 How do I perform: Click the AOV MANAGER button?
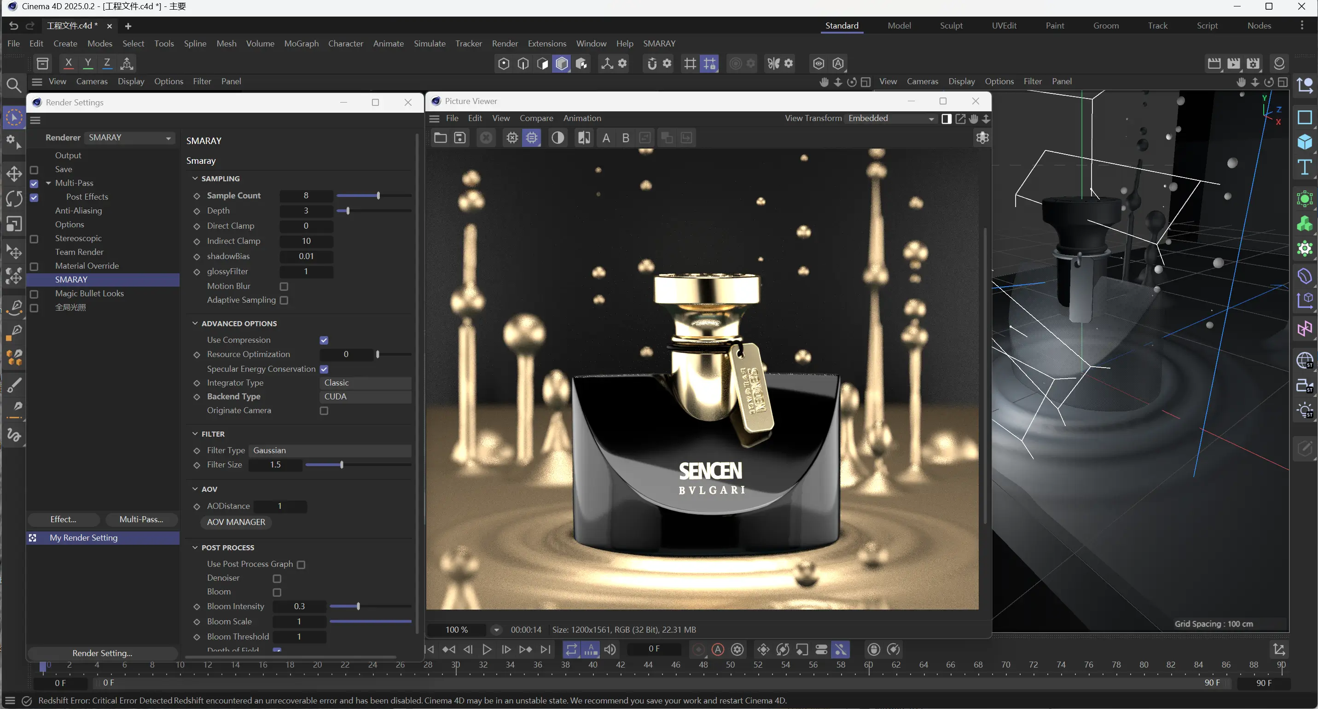pos(236,522)
